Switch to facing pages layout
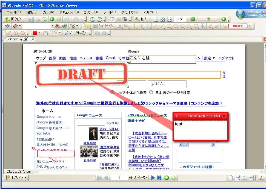The width and height of the screenshot is (266, 189). [x=244, y=178]
